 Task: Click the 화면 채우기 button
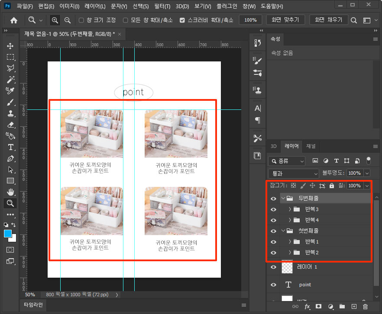coord(328,20)
